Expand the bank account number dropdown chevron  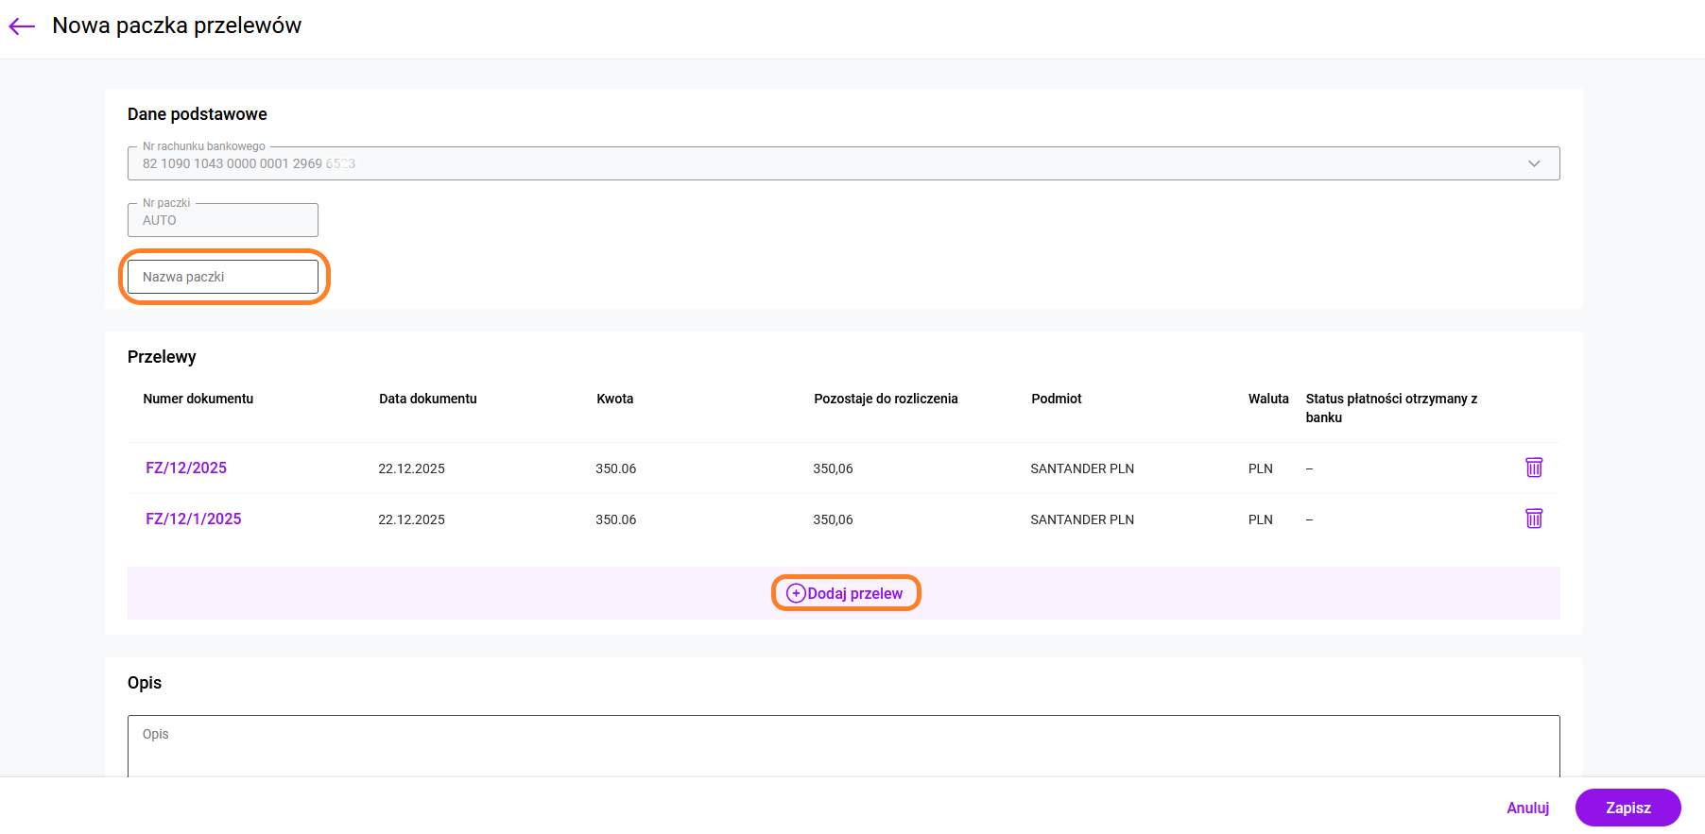coord(1533,163)
